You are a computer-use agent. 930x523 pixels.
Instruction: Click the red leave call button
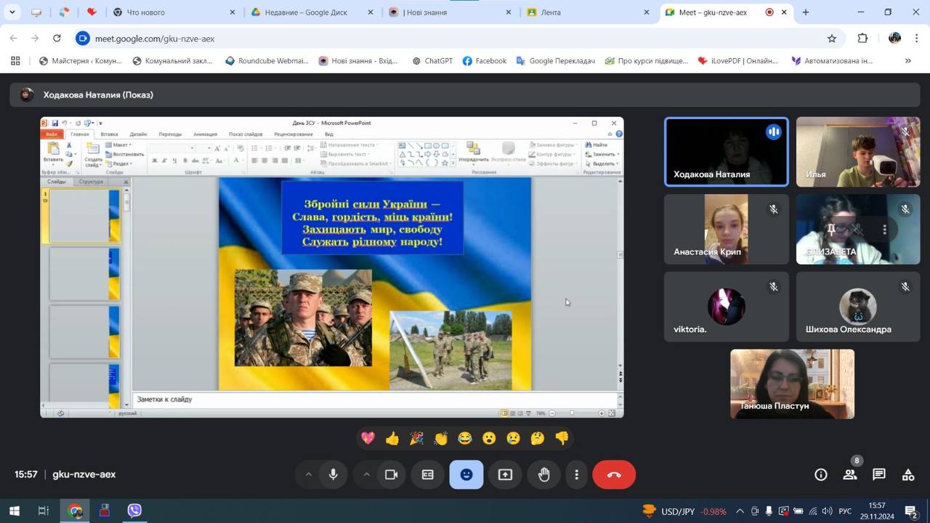(614, 474)
